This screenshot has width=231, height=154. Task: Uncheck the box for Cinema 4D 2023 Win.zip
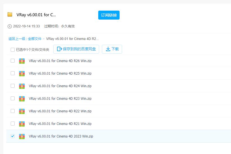click(x=13, y=136)
